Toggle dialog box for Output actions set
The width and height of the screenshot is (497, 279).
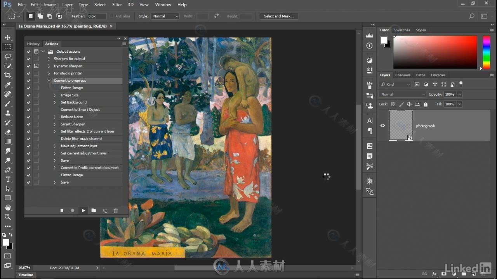36,52
